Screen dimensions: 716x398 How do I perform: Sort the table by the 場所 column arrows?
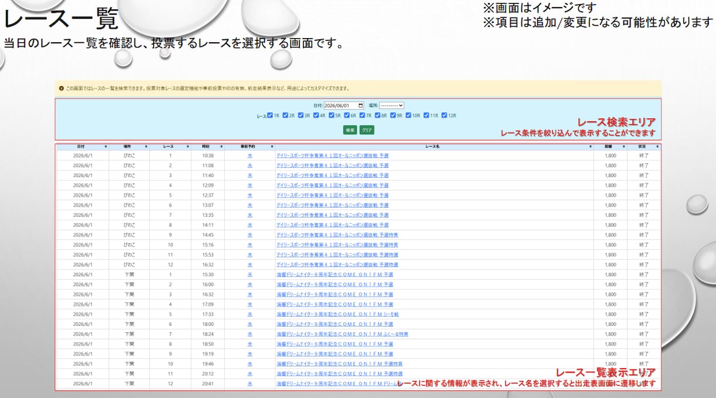[x=146, y=147]
